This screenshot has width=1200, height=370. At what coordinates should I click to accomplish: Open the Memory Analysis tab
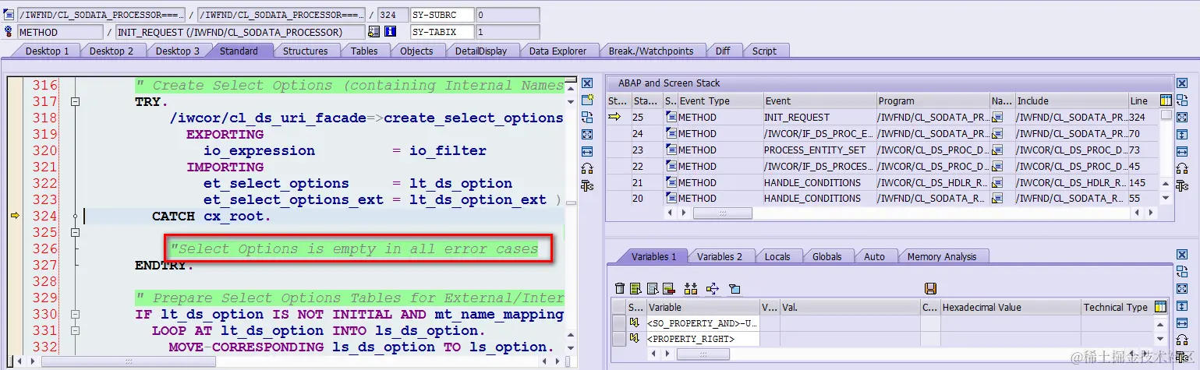[942, 256]
